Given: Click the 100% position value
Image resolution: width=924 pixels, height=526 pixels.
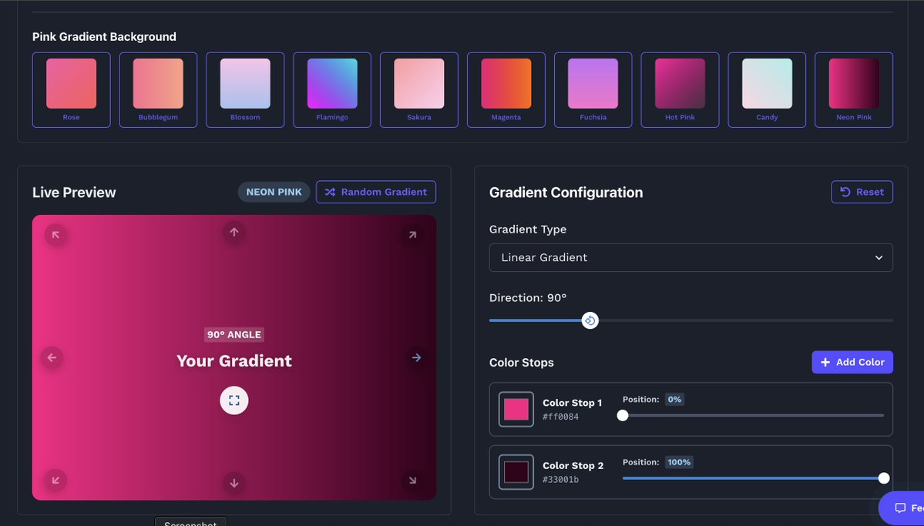Looking at the screenshot, I should pos(679,462).
